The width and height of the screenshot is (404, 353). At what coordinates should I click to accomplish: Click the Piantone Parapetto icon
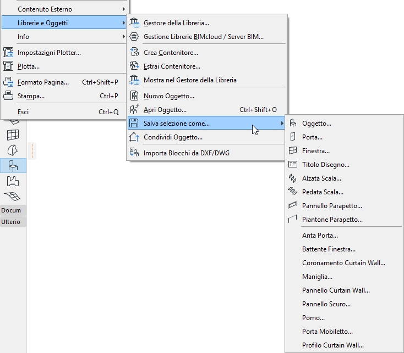pos(293,219)
